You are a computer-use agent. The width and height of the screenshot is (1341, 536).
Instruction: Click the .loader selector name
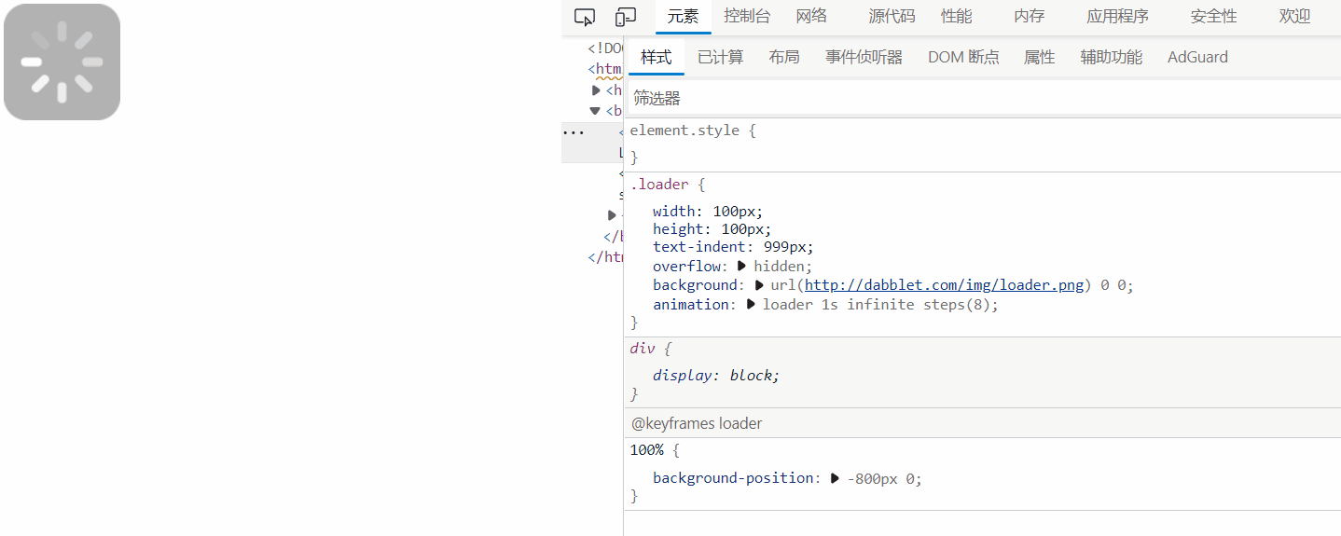[x=661, y=185]
